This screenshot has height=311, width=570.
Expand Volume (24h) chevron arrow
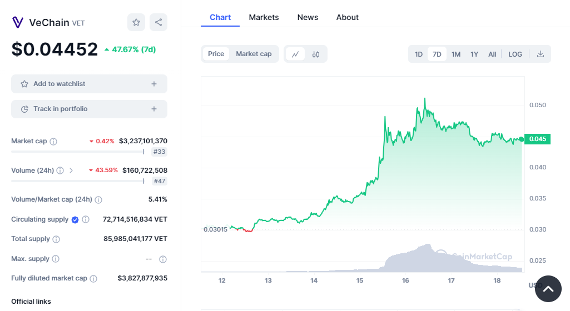(x=71, y=170)
